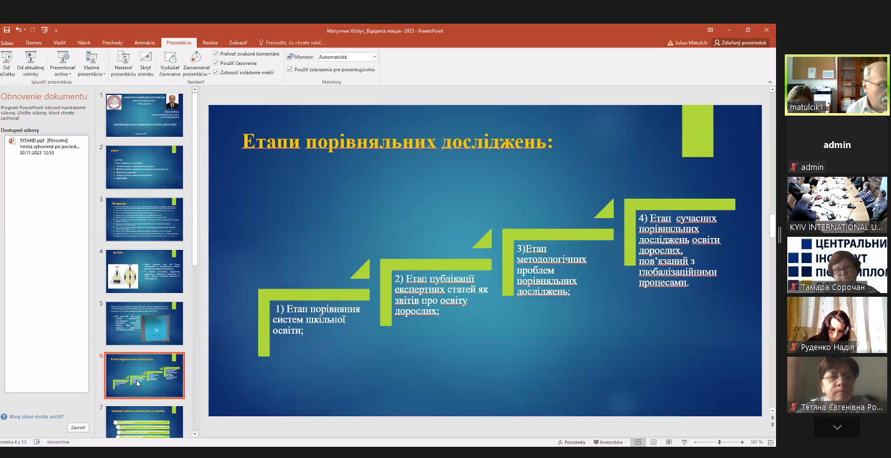Disable Použiť zobrazenie pre prezentujúceho
891x458 pixels.
290,69
